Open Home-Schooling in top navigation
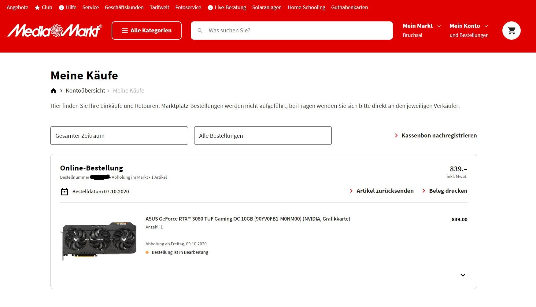Screen dimensions: 536x307 (x=306, y=7)
